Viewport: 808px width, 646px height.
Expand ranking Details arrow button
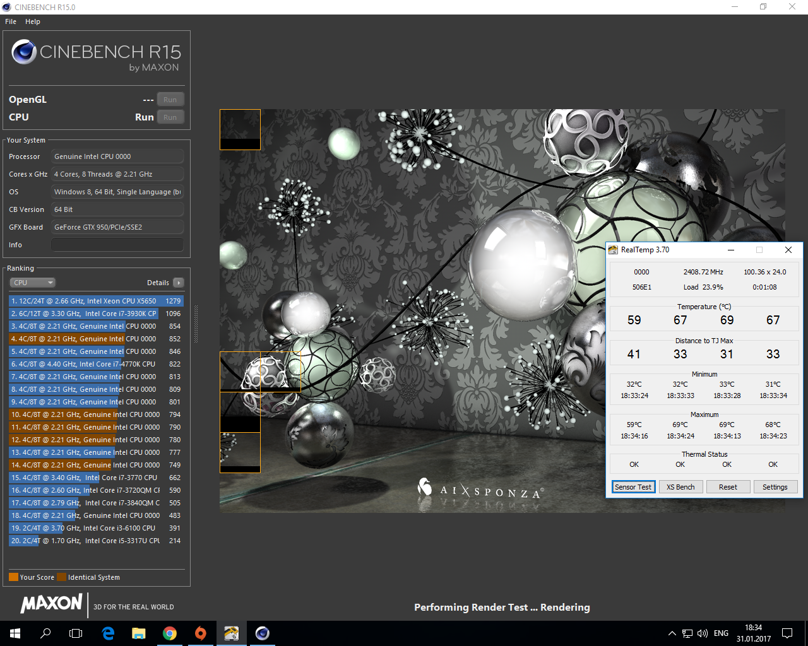(x=179, y=283)
